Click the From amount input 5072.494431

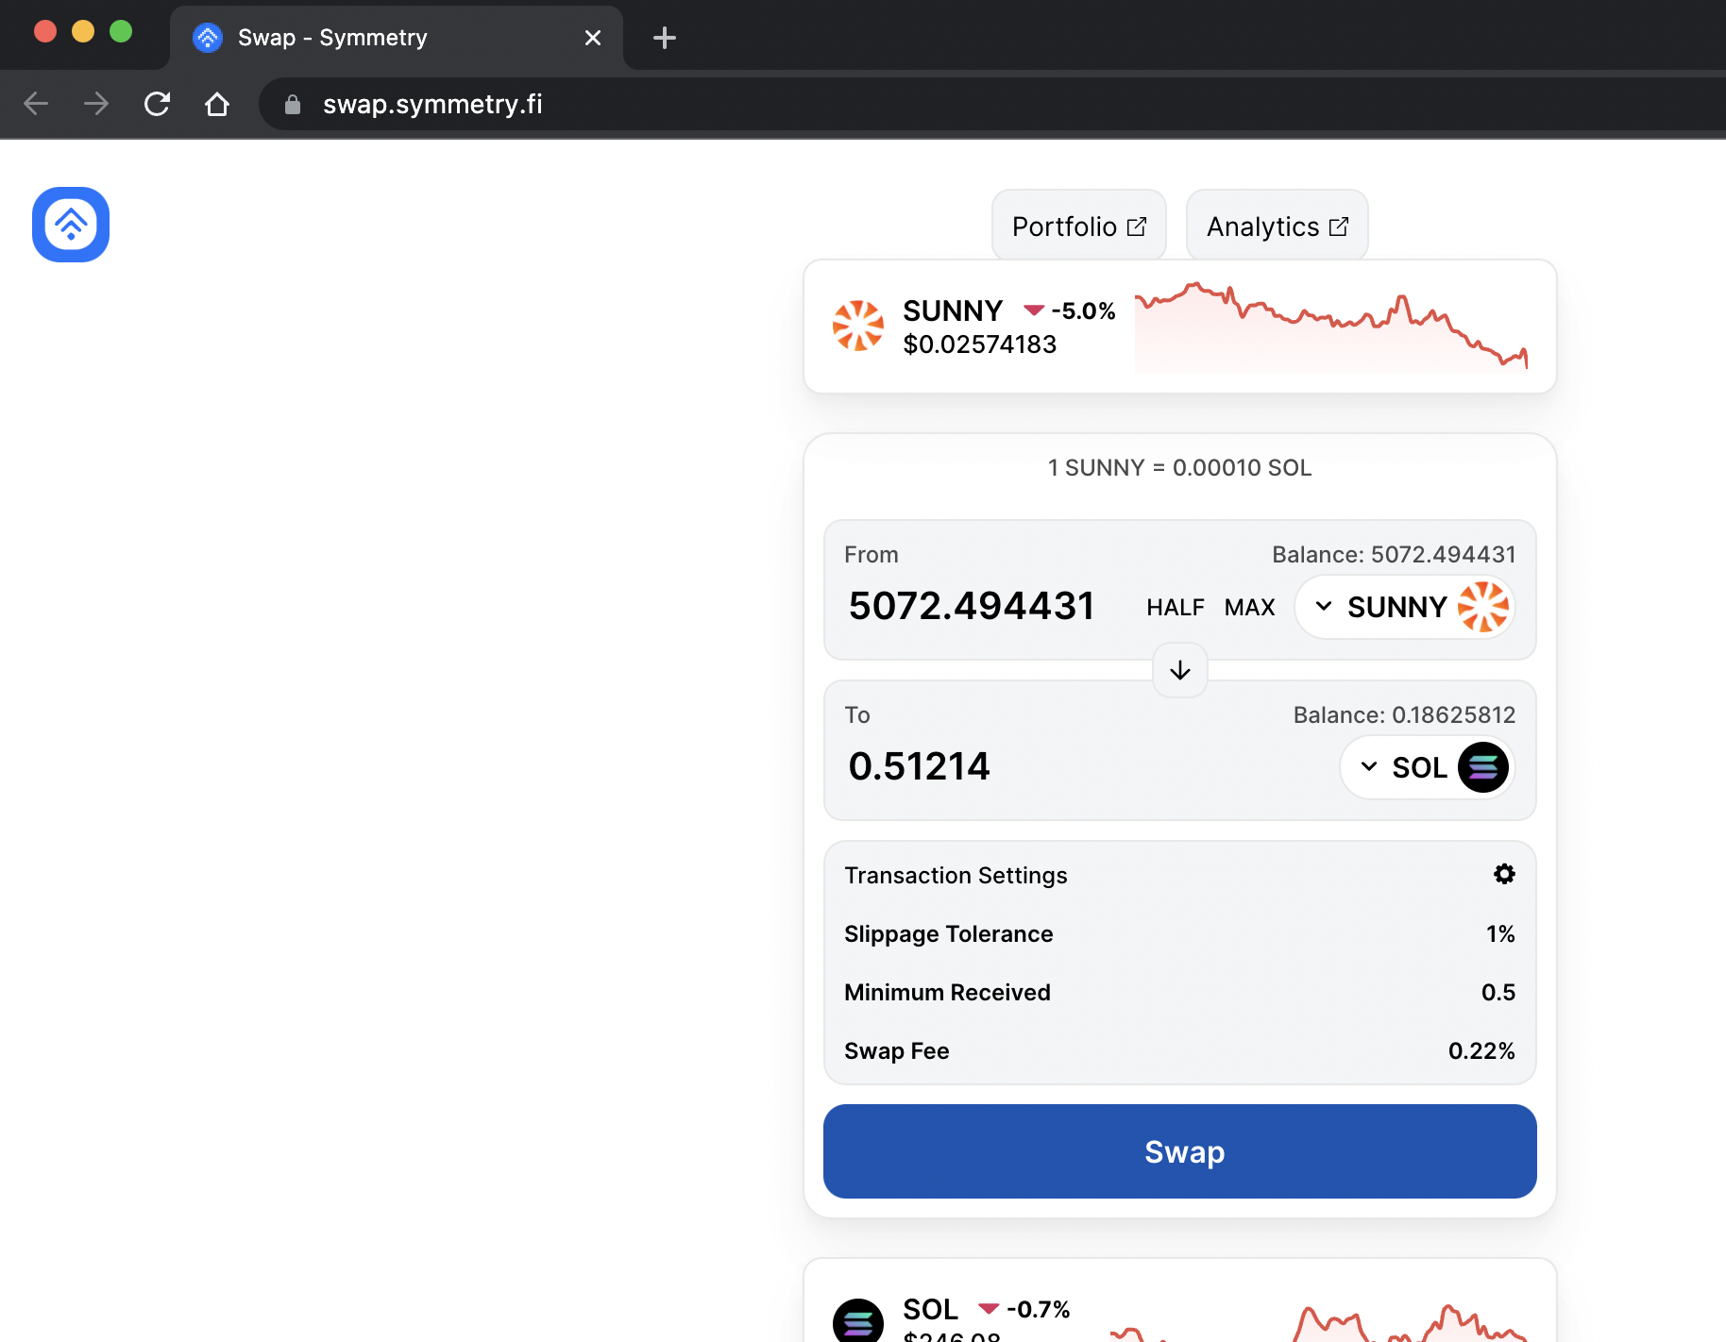pos(972,606)
